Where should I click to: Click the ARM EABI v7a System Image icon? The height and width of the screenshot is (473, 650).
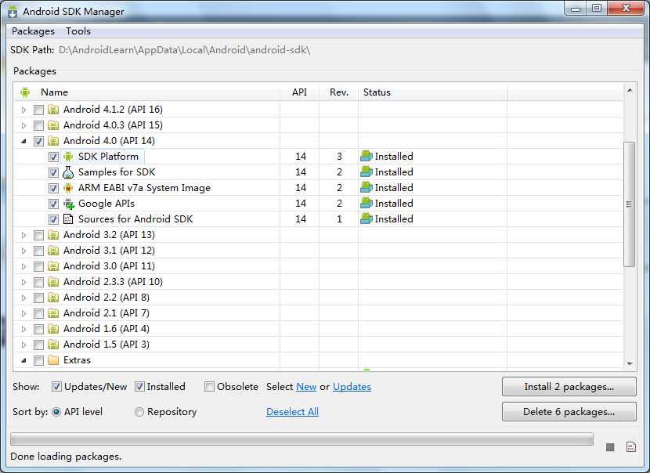coord(68,188)
